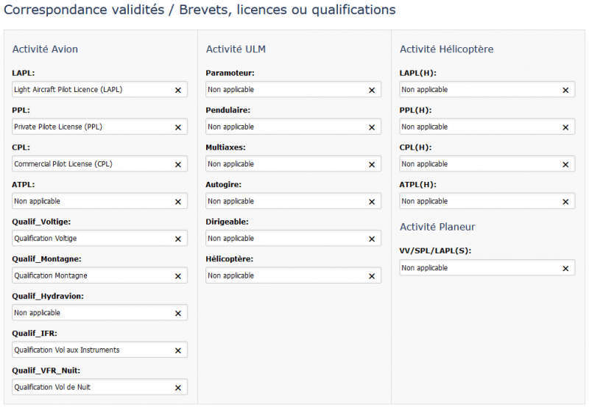
Task: Open the PPL(H) selection box
Action: (x=479, y=127)
